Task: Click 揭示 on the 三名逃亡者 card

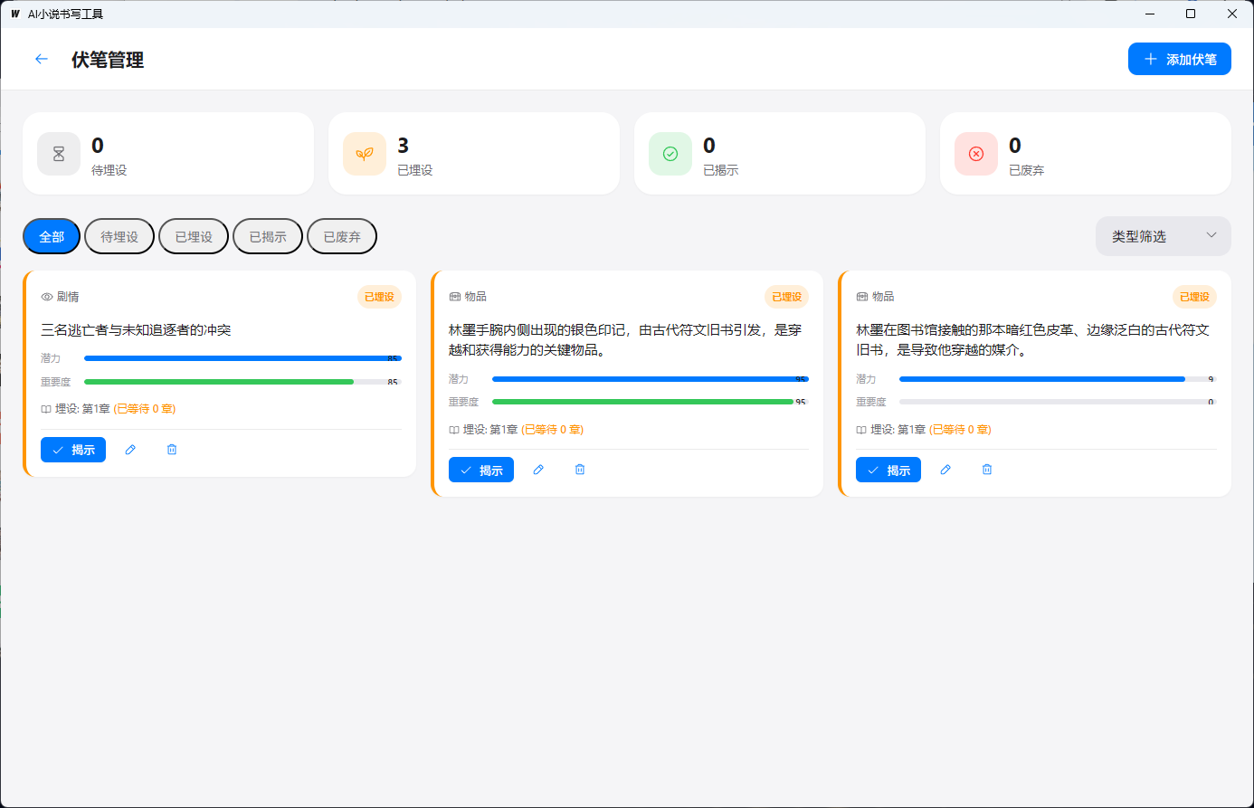Action: (73, 450)
